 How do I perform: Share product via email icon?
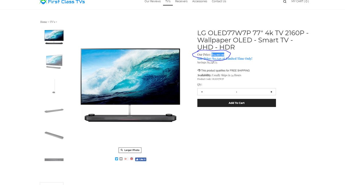pyautogui.click(x=121, y=159)
